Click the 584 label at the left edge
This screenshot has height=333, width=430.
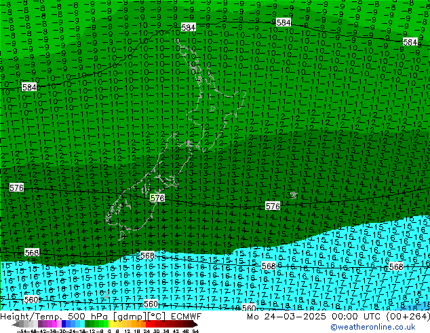(x=29, y=88)
